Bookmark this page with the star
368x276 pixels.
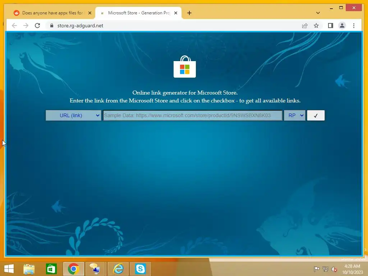[x=316, y=26]
